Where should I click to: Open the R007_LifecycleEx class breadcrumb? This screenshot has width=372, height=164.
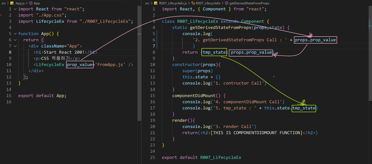tap(208, 3)
